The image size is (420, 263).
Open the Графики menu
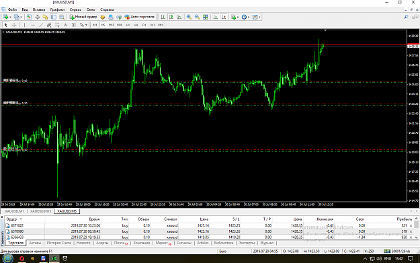tap(57, 9)
